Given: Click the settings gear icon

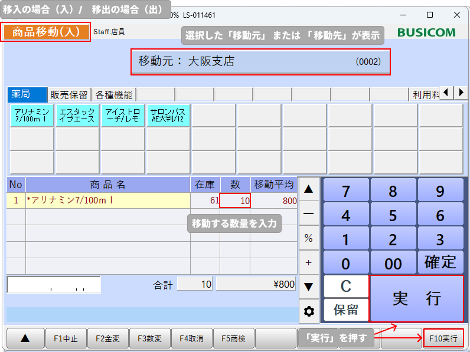Looking at the screenshot, I should (x=309, y=311).
